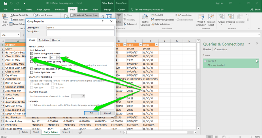The image size is (262, 138).
Task: Open the Time column filter dropdown
Action: tap(141, 45)
